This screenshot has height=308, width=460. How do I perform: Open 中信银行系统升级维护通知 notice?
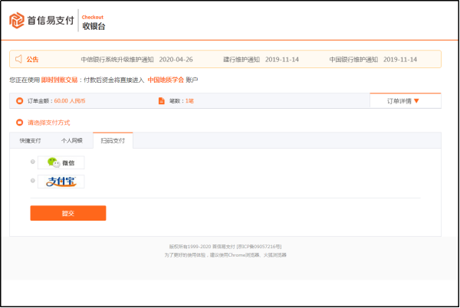tap(117, 59)
